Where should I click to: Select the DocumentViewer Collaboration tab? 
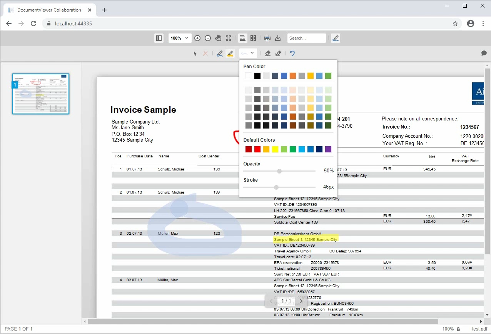(49, 10)
